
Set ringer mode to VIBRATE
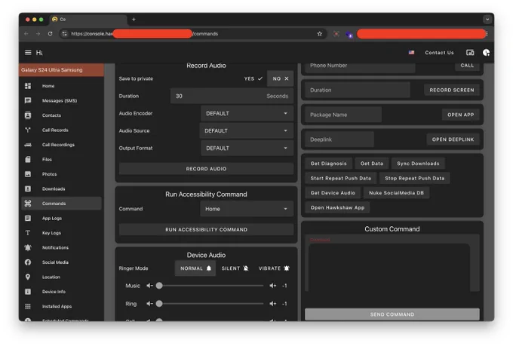(x=274, y=268)
